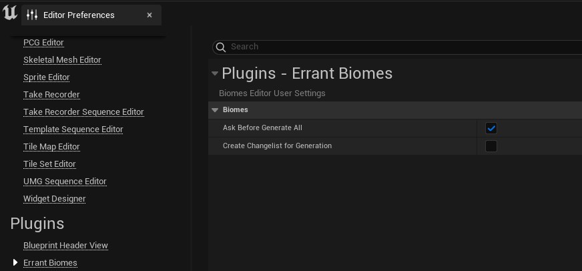Click the Biomes Editor User Settings text
The image size is (582, 271).
point(272,93)
